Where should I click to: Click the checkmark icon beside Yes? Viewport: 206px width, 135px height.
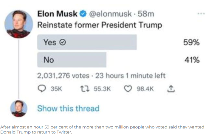(63, 42)
